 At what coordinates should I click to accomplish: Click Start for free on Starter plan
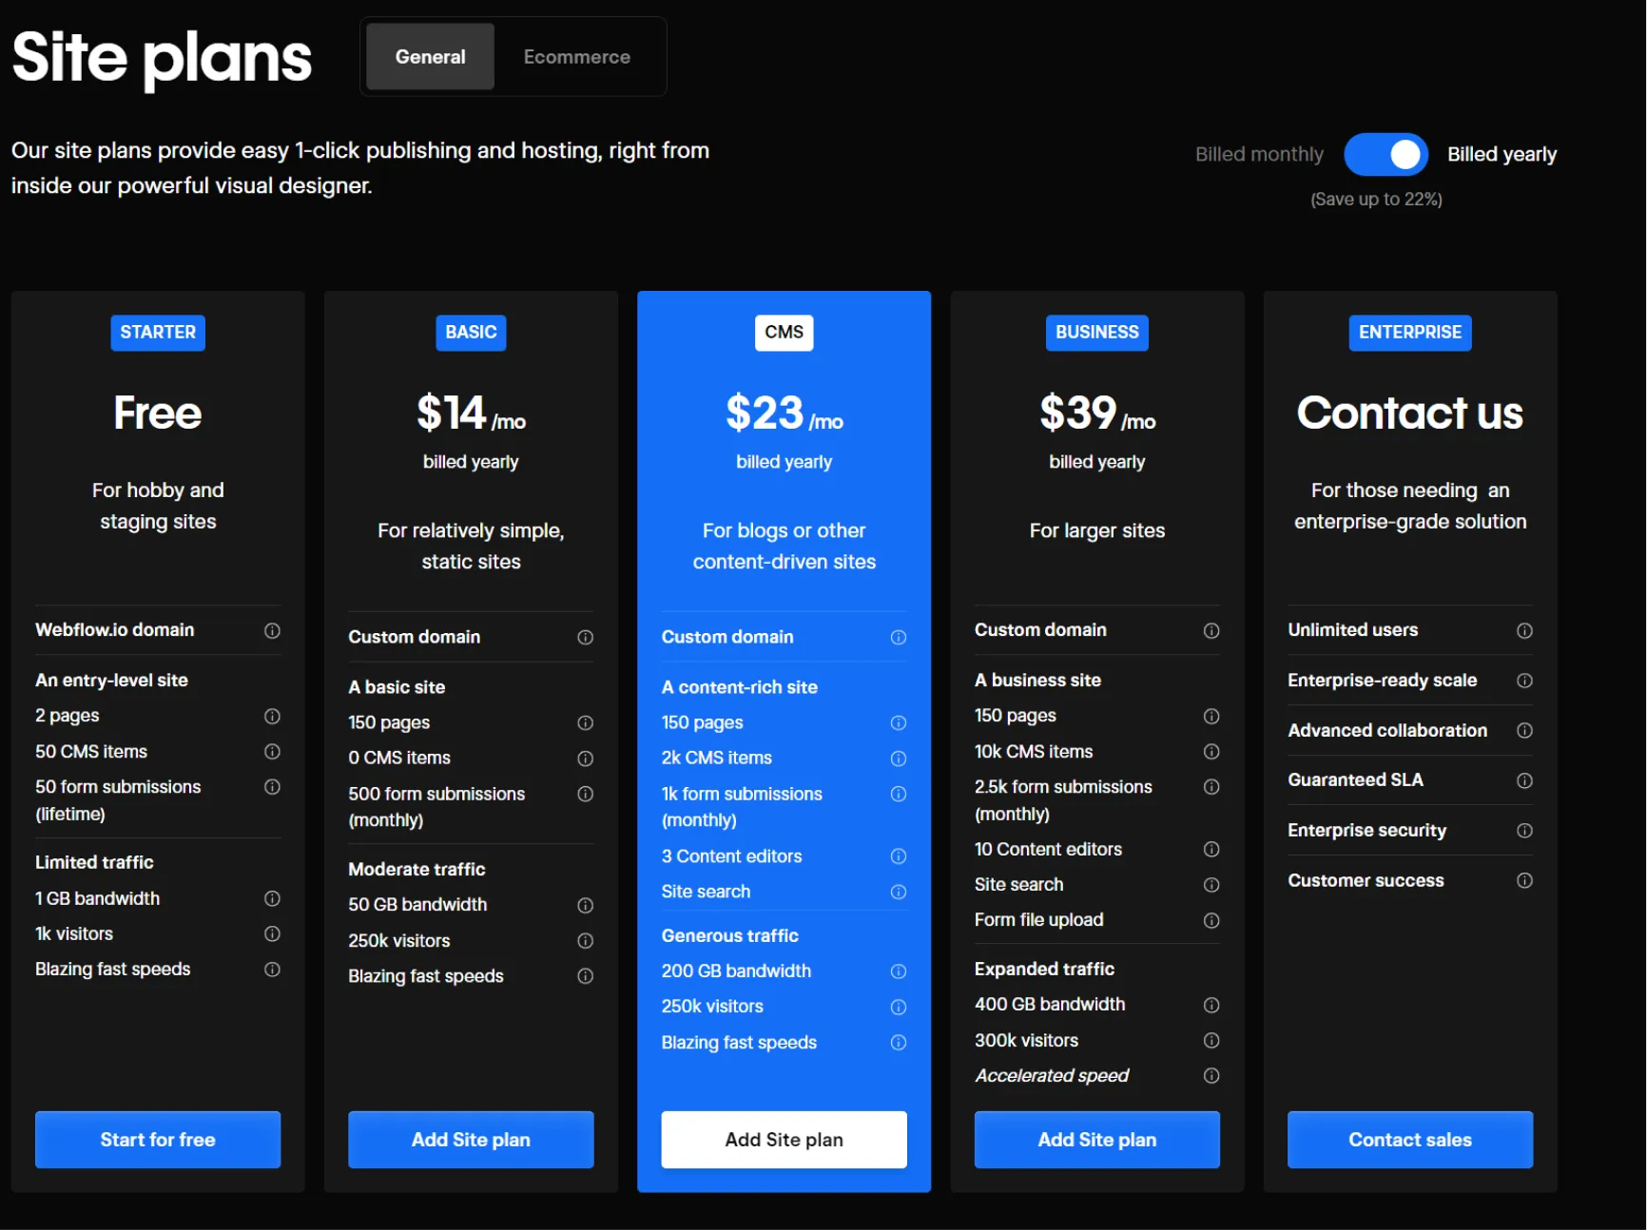pos(158,1139)
